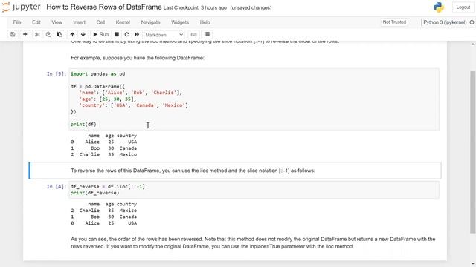Insert a cell below with plus icon
This screenshot has height=267, width=476.
25,35
